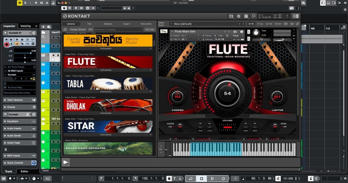Toggle Kontakt workspace layout panel icon
The width and height of the screenshot is (348, 183).
tap(246, 16)
